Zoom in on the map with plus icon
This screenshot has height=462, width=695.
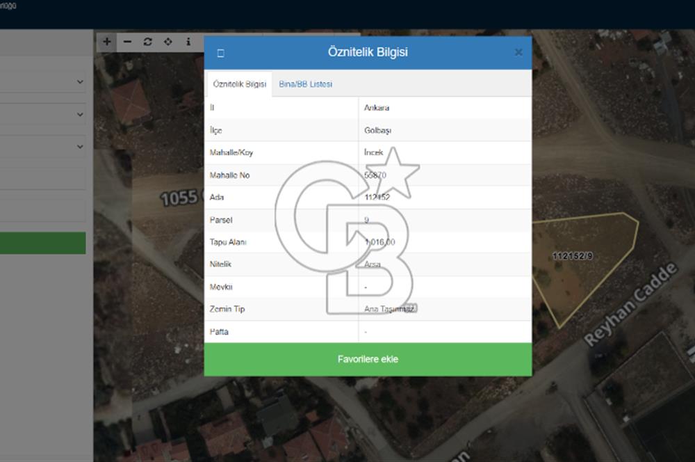point(106,42)
